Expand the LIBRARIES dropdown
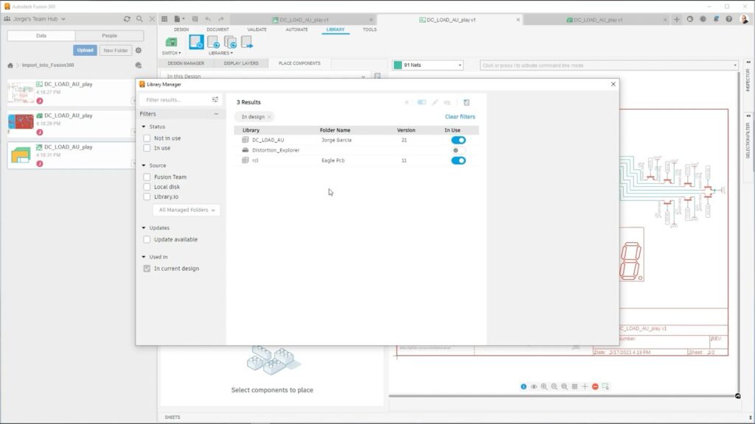This screenshot has width=755, height=424. (x=220, y=53)
